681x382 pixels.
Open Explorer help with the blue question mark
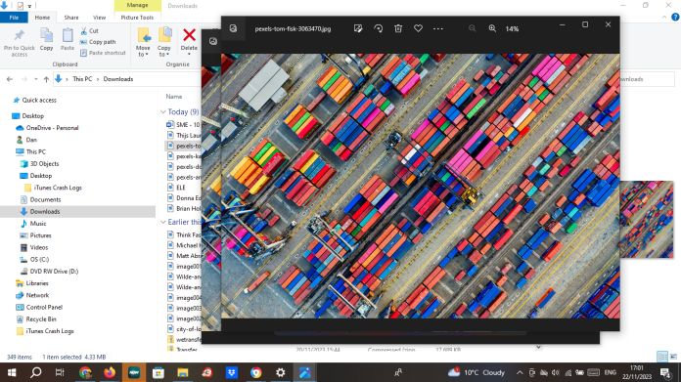[x=675, y=18]
